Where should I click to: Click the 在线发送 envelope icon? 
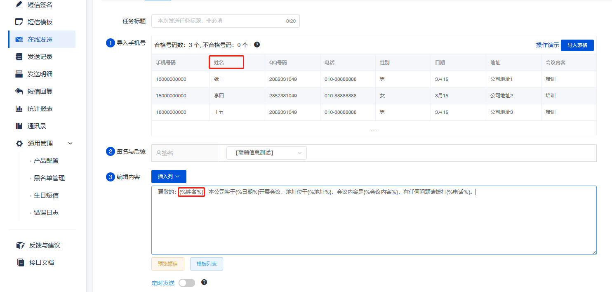[19, 40]
